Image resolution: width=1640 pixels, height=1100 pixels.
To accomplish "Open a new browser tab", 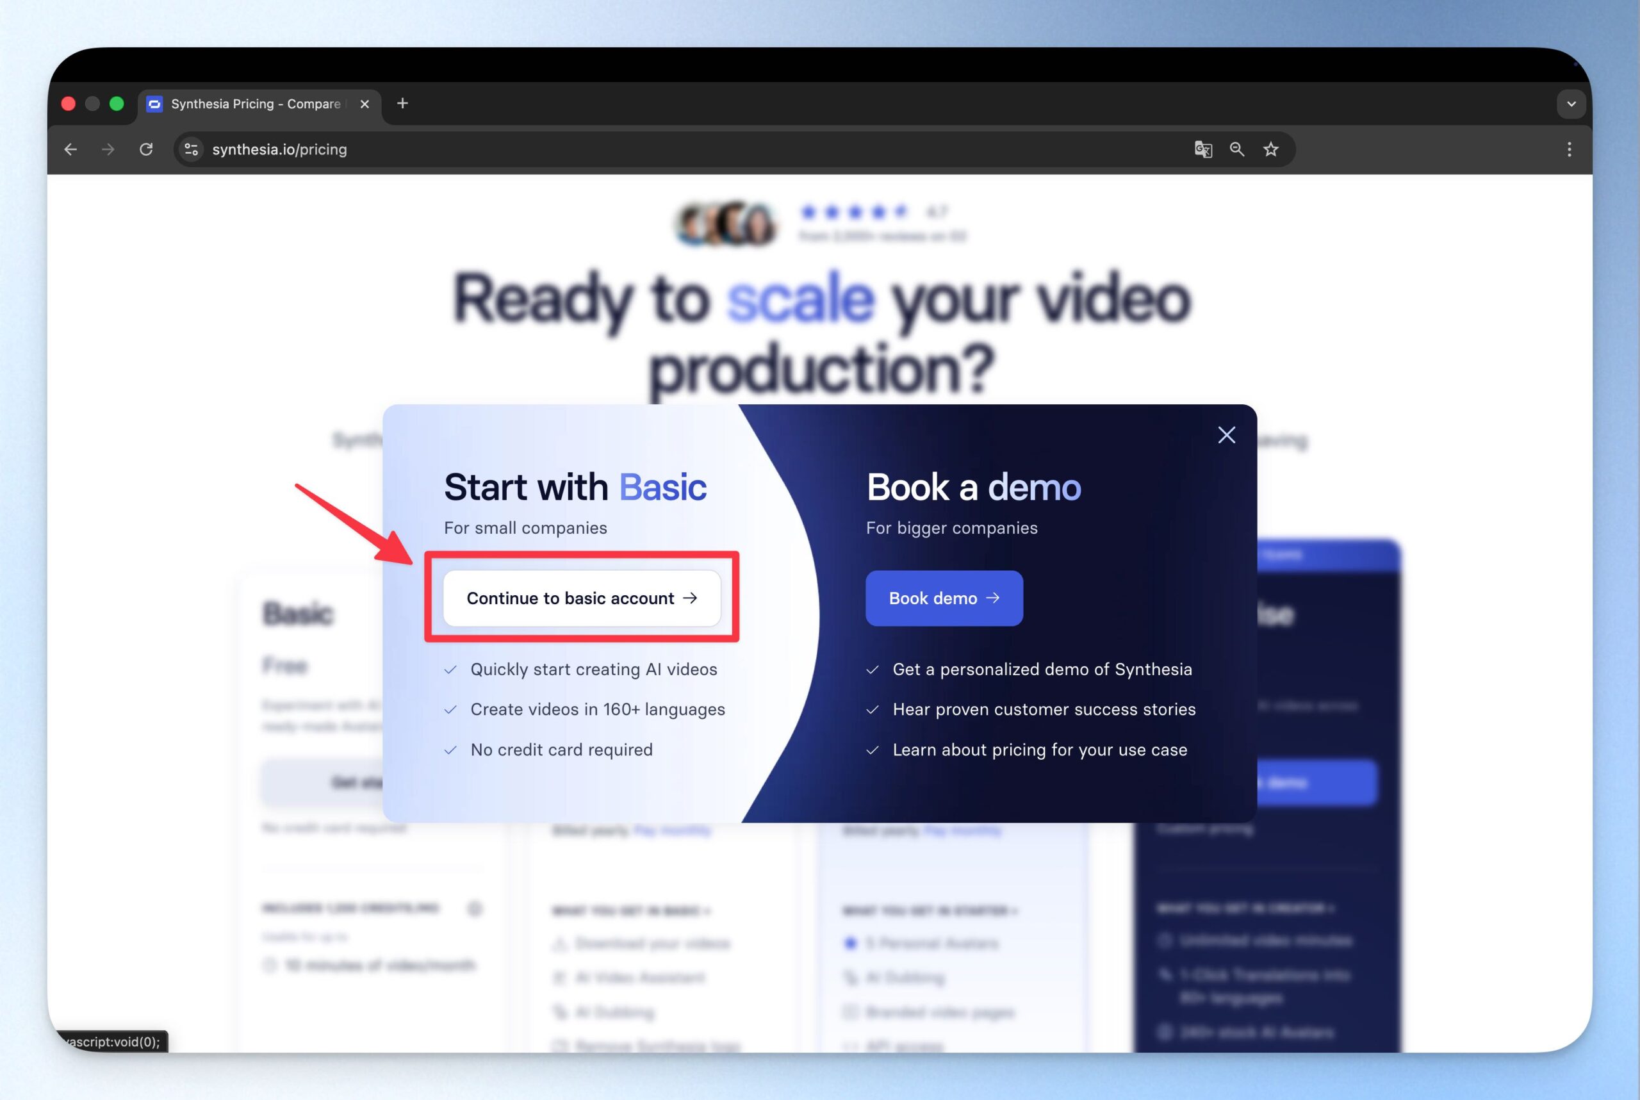I will pos(402,104).
